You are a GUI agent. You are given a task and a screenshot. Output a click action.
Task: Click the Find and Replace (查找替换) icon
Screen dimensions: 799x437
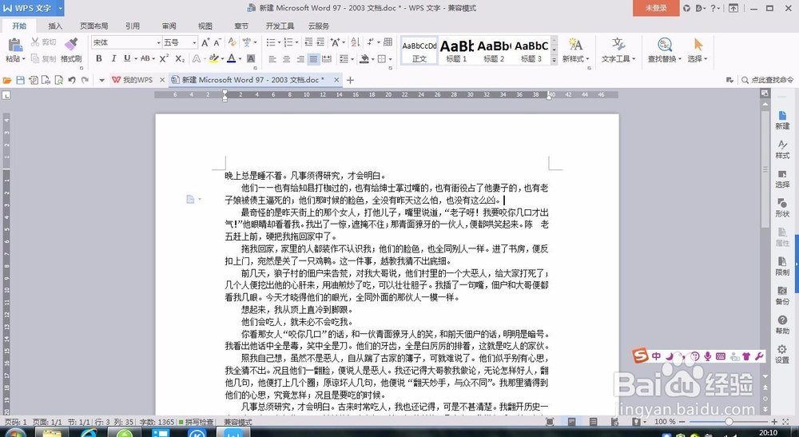(x=665, y=44)
